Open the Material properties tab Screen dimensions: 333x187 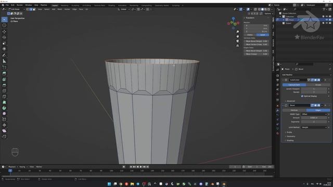277,133
